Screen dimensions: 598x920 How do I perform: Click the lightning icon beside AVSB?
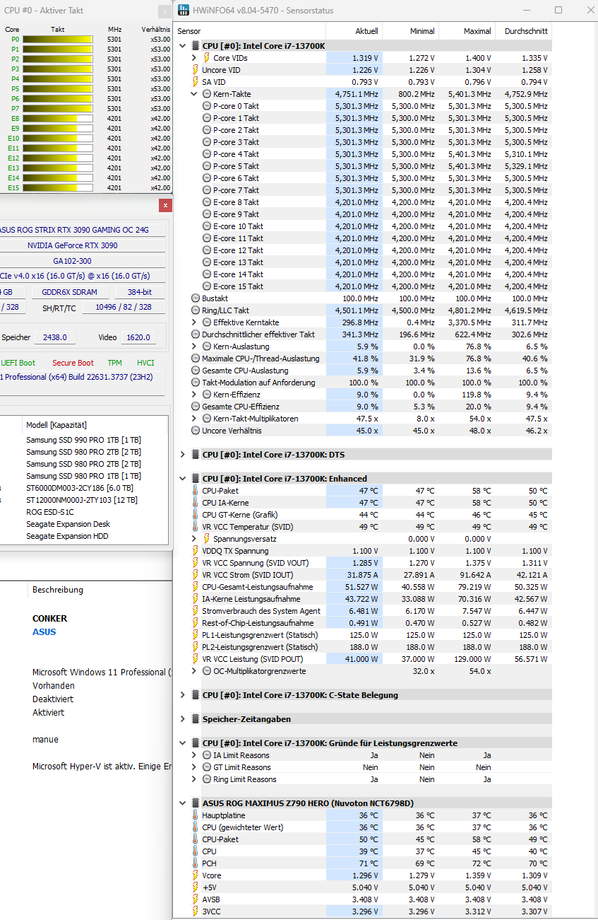click(196, 899)
